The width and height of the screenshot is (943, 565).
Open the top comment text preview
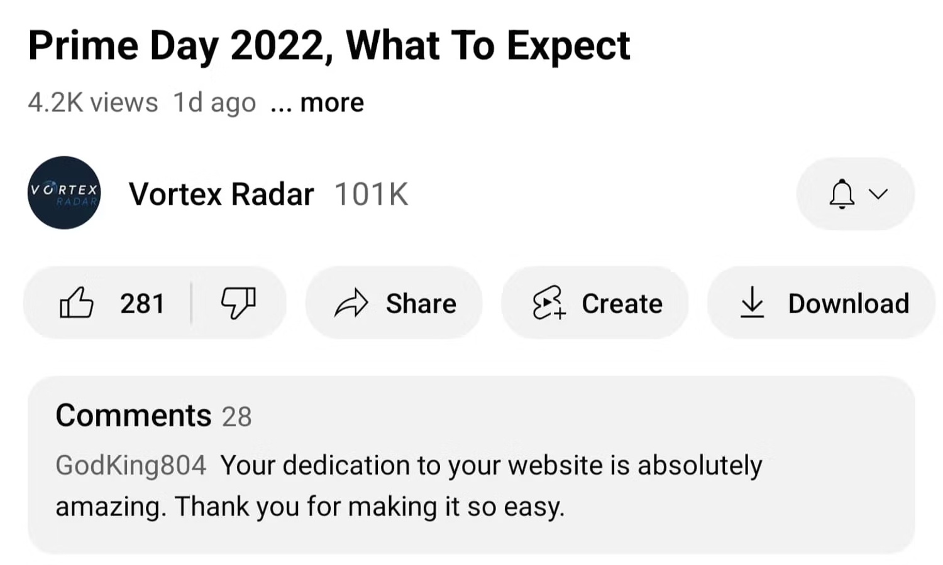tap(409, 486)
